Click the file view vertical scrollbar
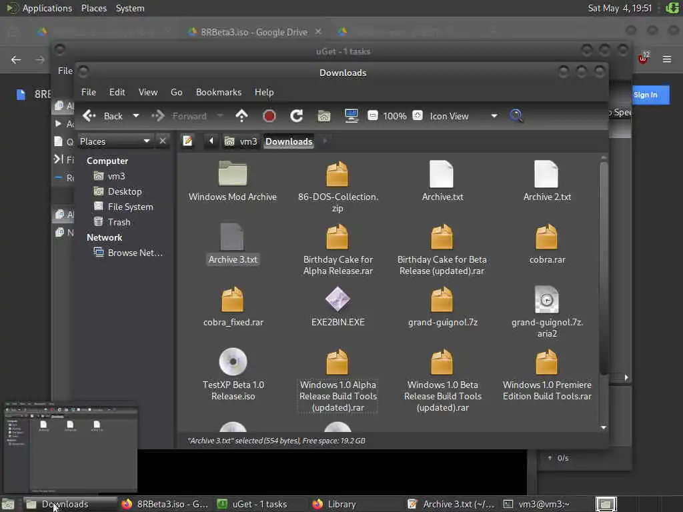The image size is (683, 512). point(603,268)
